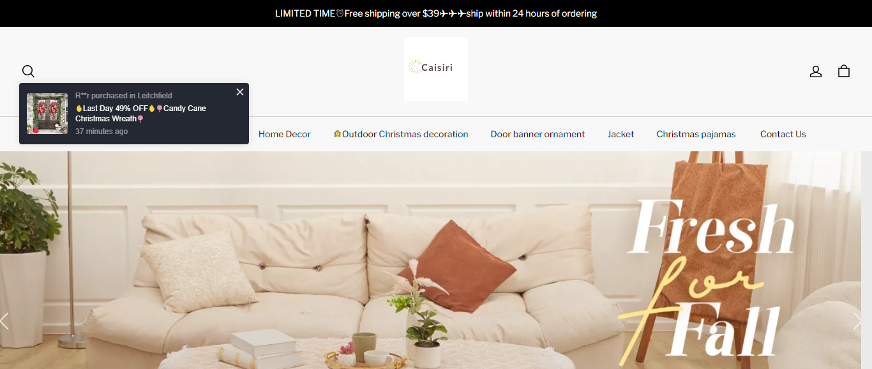This screenshot has width=872, height=369.
Task: Open the user account icon
Action: (x=815, y=71)
